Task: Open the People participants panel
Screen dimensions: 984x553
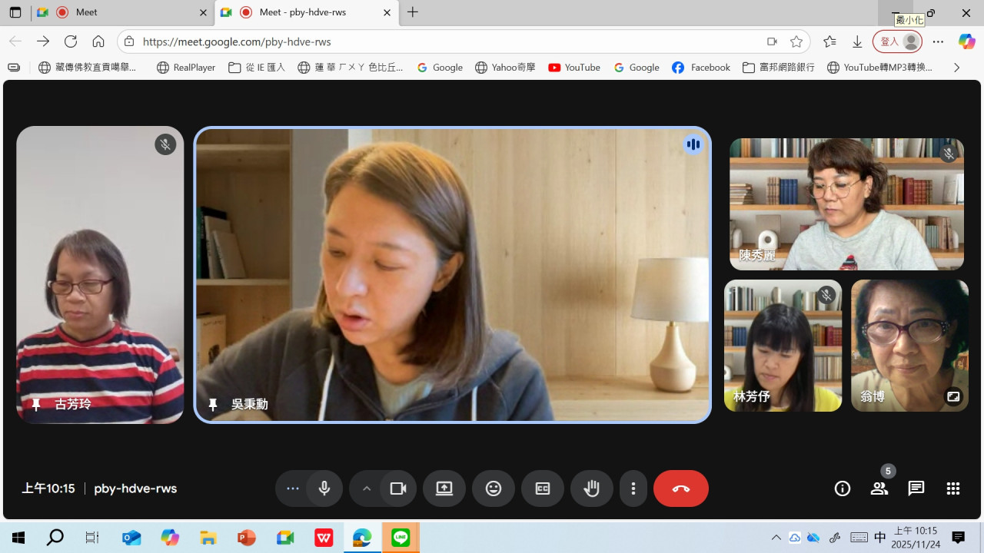Action: (x=879, y=488)
